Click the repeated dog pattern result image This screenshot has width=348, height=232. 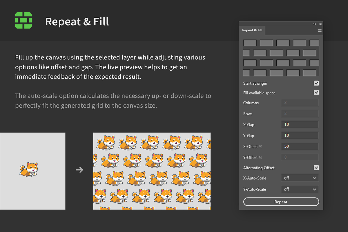tap(152, 171)
